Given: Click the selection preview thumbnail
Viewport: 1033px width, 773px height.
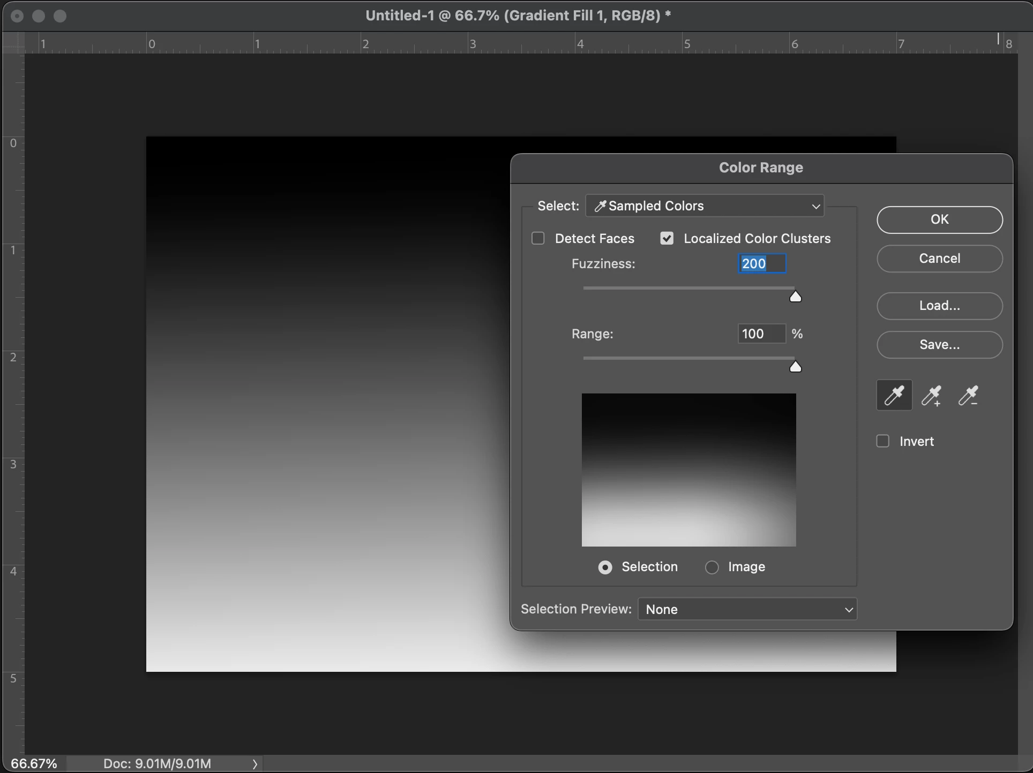Looking at the screenshot, I should [x=688, y=469].
